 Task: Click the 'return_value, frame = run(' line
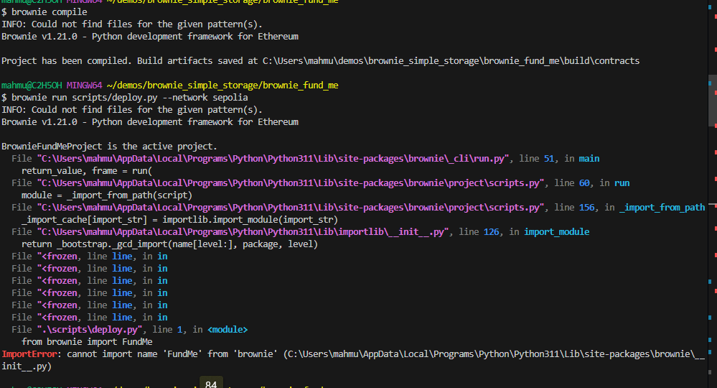(x=86, y=171)
